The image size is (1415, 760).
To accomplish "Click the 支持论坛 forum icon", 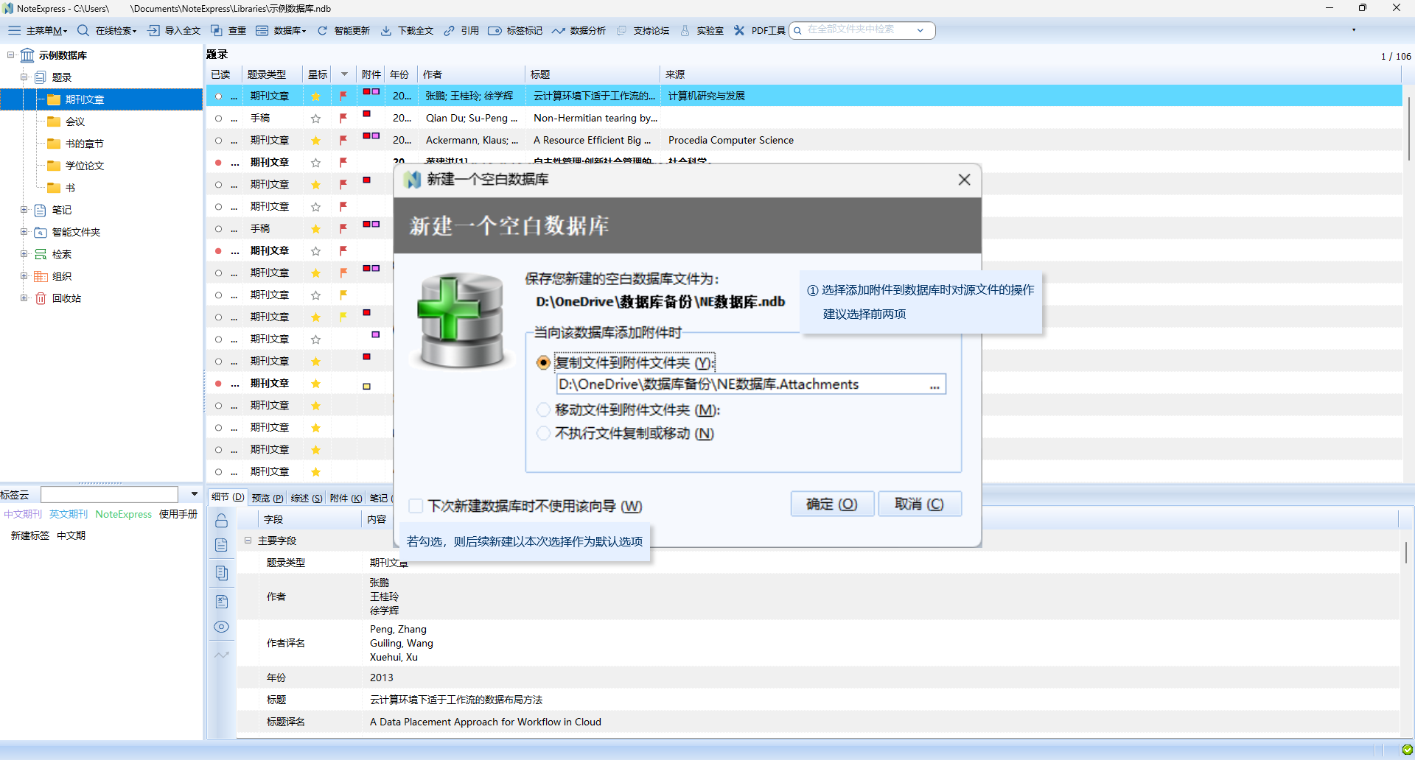I will point(622,30).
